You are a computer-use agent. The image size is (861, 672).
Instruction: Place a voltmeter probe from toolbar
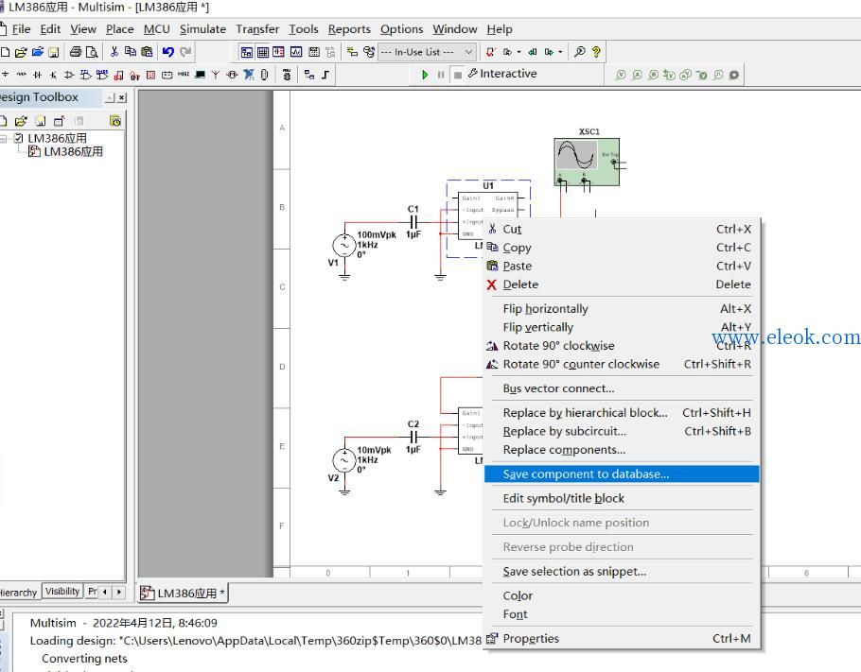click(621, 75)
